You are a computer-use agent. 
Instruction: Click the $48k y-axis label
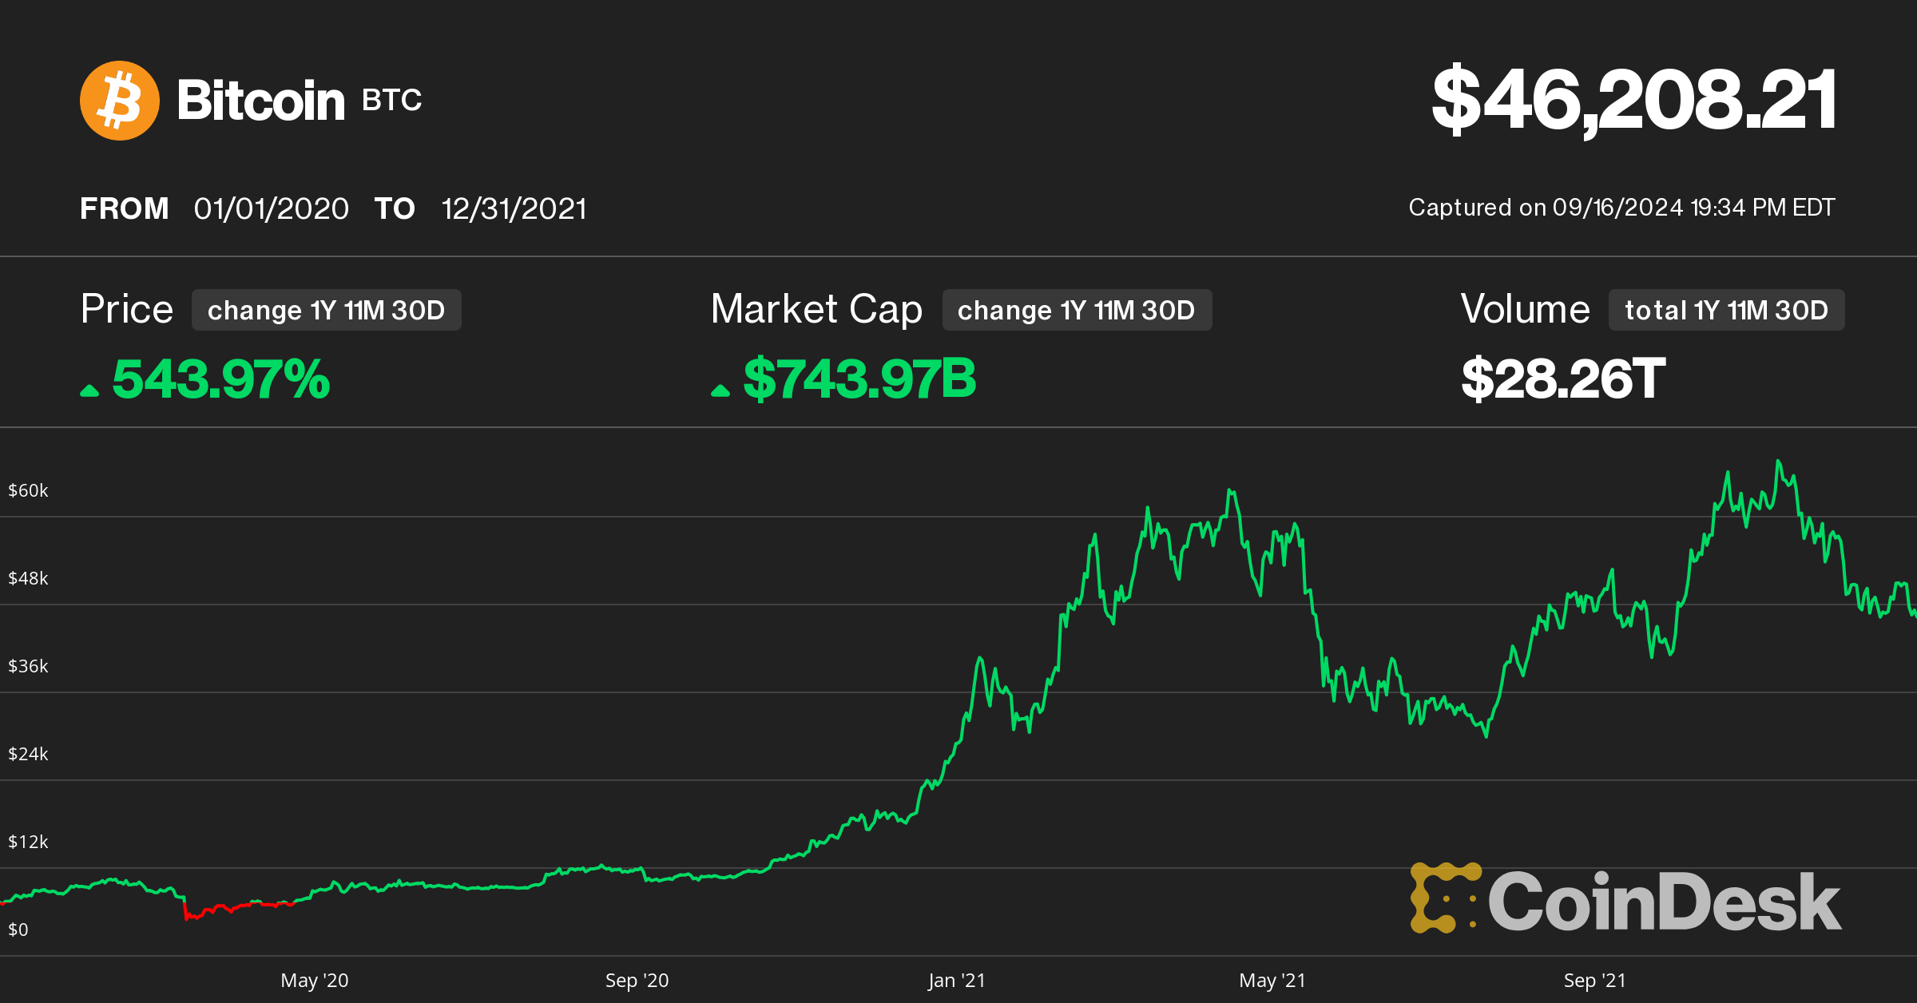(28, 578)
